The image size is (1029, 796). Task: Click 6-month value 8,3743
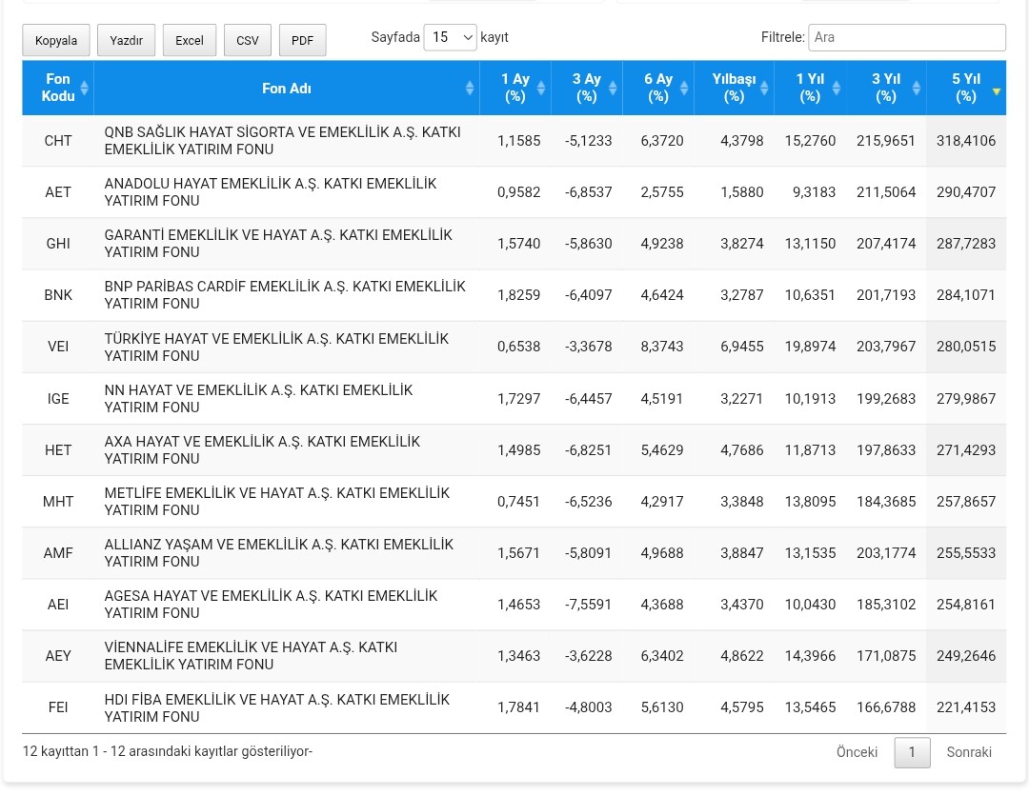point(662,347)
